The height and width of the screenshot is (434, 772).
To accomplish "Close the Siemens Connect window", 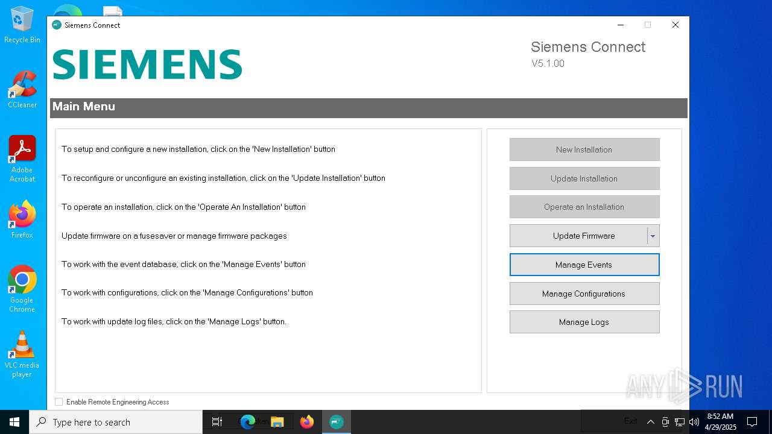I will click(675, 25).
